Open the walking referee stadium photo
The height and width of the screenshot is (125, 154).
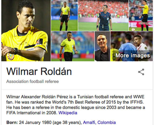[x=73, y=46]
